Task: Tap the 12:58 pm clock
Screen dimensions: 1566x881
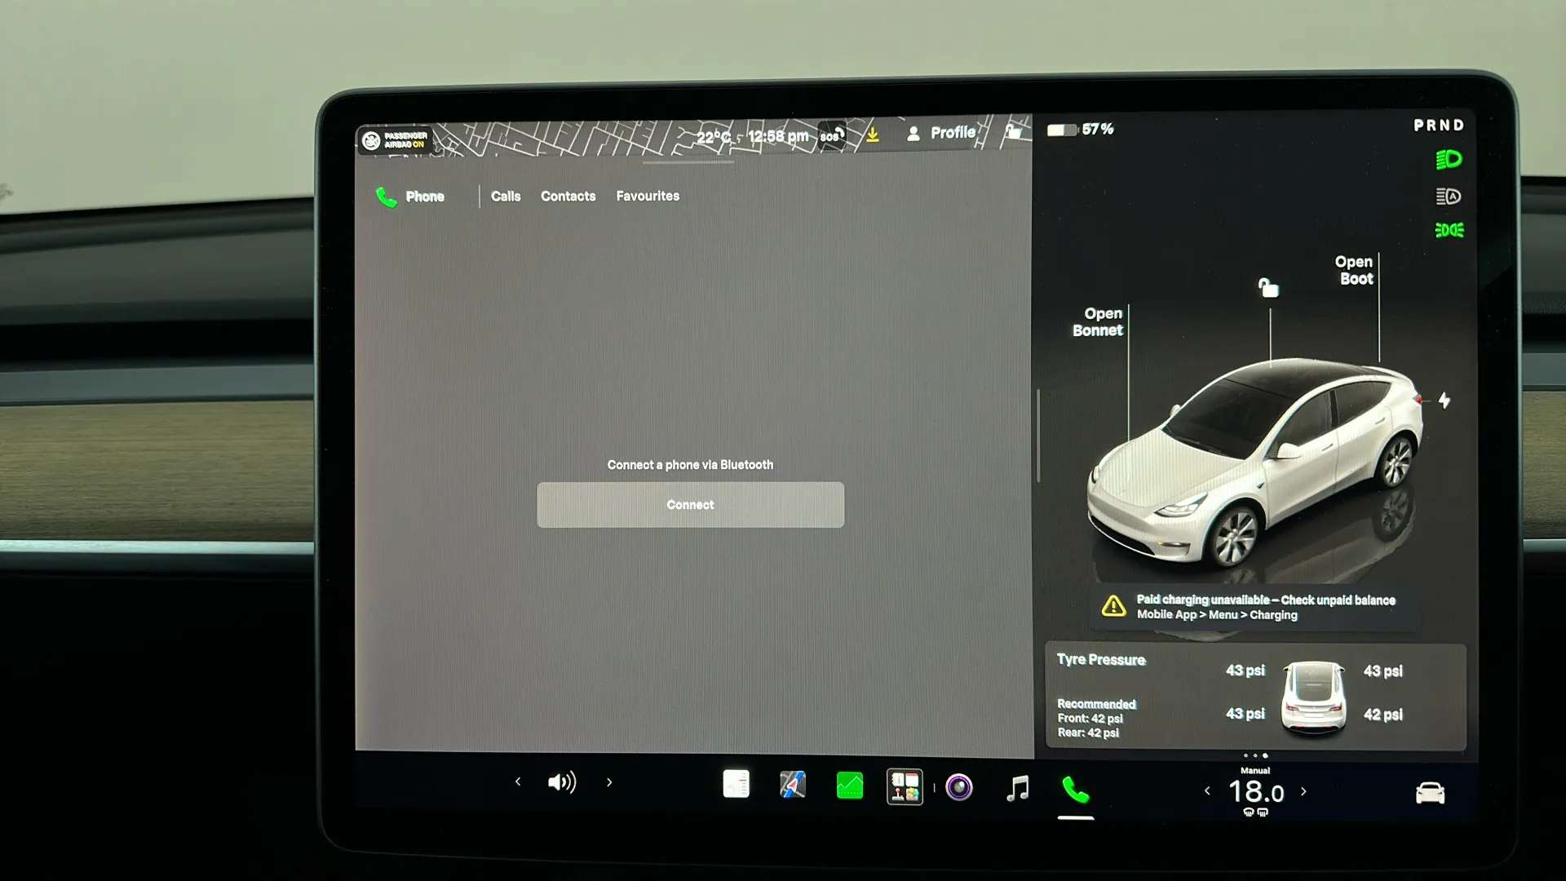Action: tap(778, 136)
